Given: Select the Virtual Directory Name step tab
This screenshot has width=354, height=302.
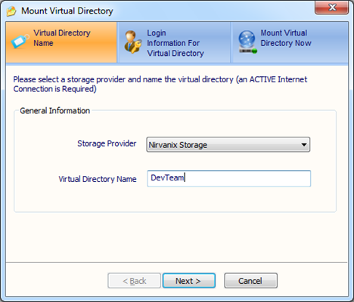Looking at the screenshot, I should [x=61, y=42].
